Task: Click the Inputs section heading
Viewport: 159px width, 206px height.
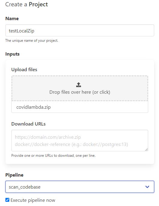Action: [13, 54]
